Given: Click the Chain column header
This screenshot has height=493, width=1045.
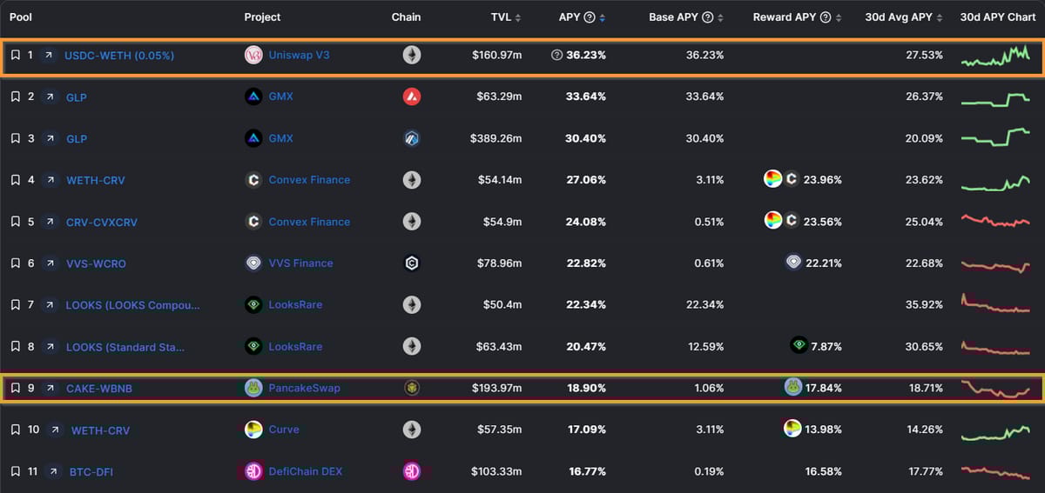Looking at the screenshot, I should tap(406, 17).
